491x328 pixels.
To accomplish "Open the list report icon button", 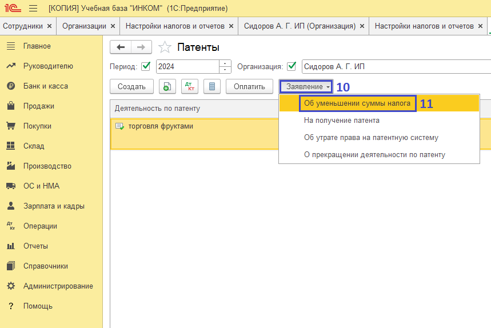I will point(212,86).
